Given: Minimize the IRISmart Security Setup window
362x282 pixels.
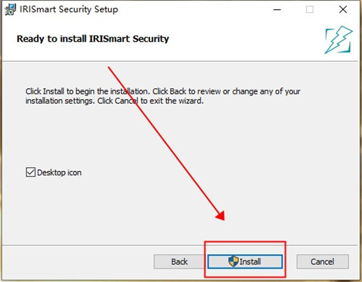Looking at the screenshot, I should click(x=277, y=10).
